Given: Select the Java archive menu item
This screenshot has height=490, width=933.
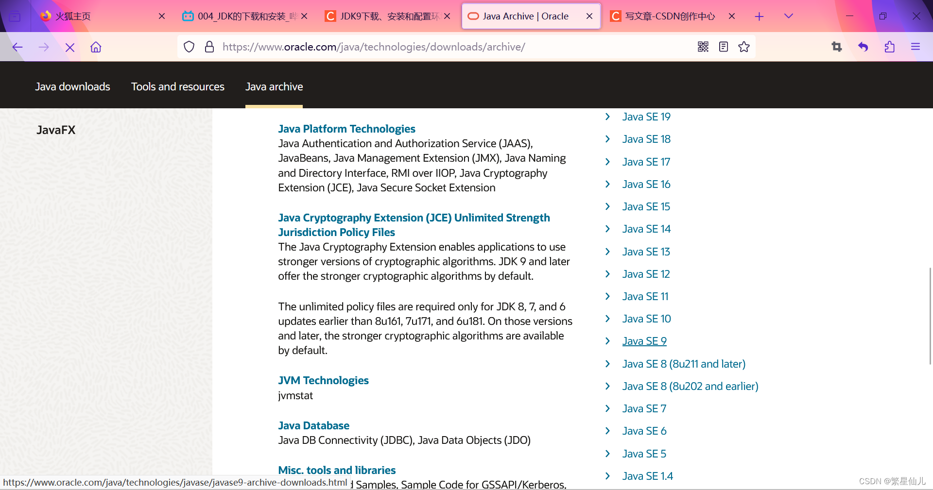Looking at the screenshot, I should point(274,86).
